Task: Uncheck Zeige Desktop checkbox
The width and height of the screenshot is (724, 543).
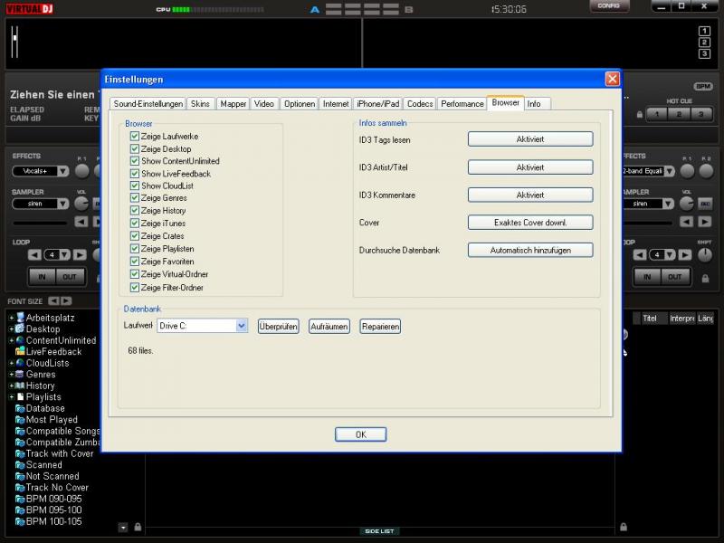Action: point(134,148)
